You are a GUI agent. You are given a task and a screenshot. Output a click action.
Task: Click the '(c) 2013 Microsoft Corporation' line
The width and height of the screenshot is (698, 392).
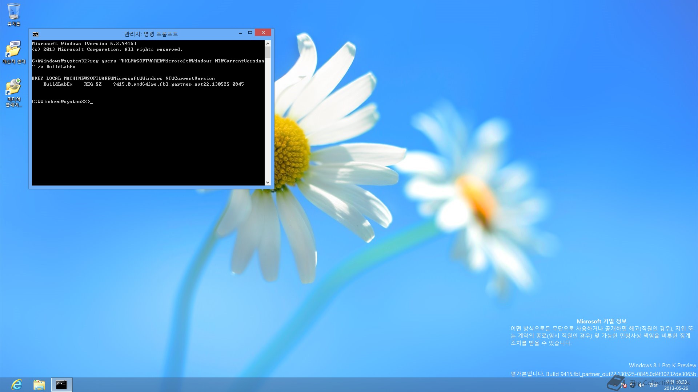(x=107, y=49)
